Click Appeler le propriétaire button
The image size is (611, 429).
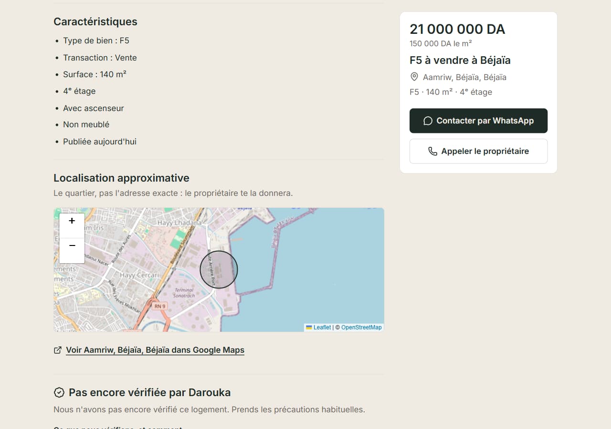click(478, 151)
